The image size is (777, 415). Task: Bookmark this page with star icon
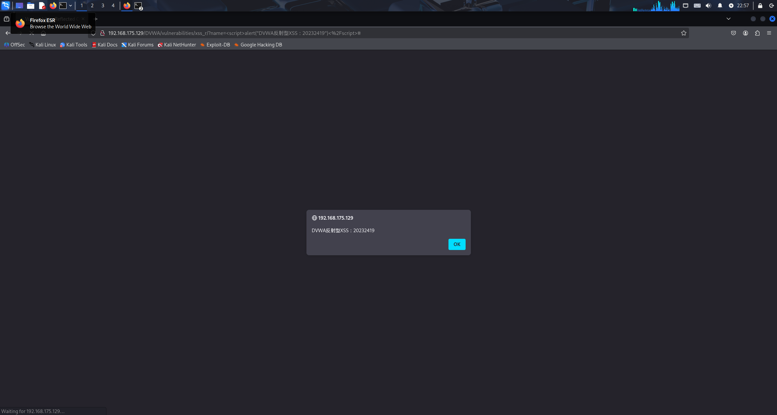pos(683,33)
